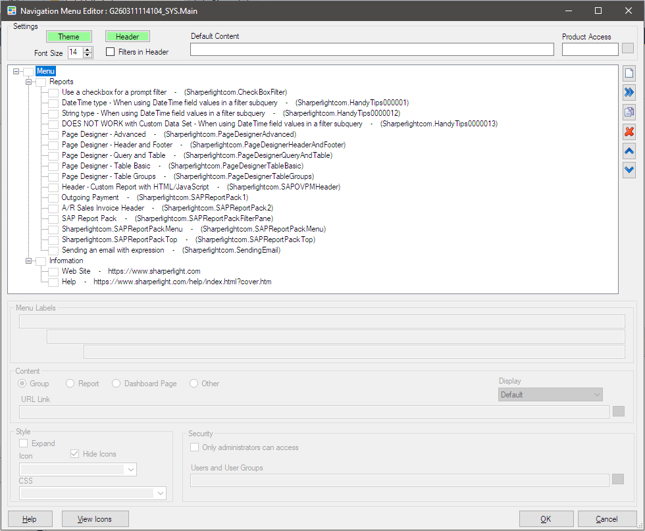Image resolution: width=645 pixels, height=531 pixels.
Task: Click the green Theme button
Action: pyautogui.click(x=68, y=37)
